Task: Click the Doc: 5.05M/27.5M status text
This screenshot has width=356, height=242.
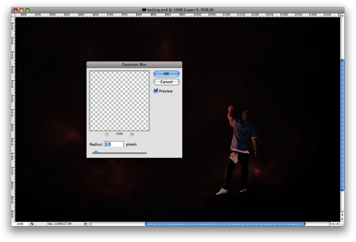Action: coord(60,224)
